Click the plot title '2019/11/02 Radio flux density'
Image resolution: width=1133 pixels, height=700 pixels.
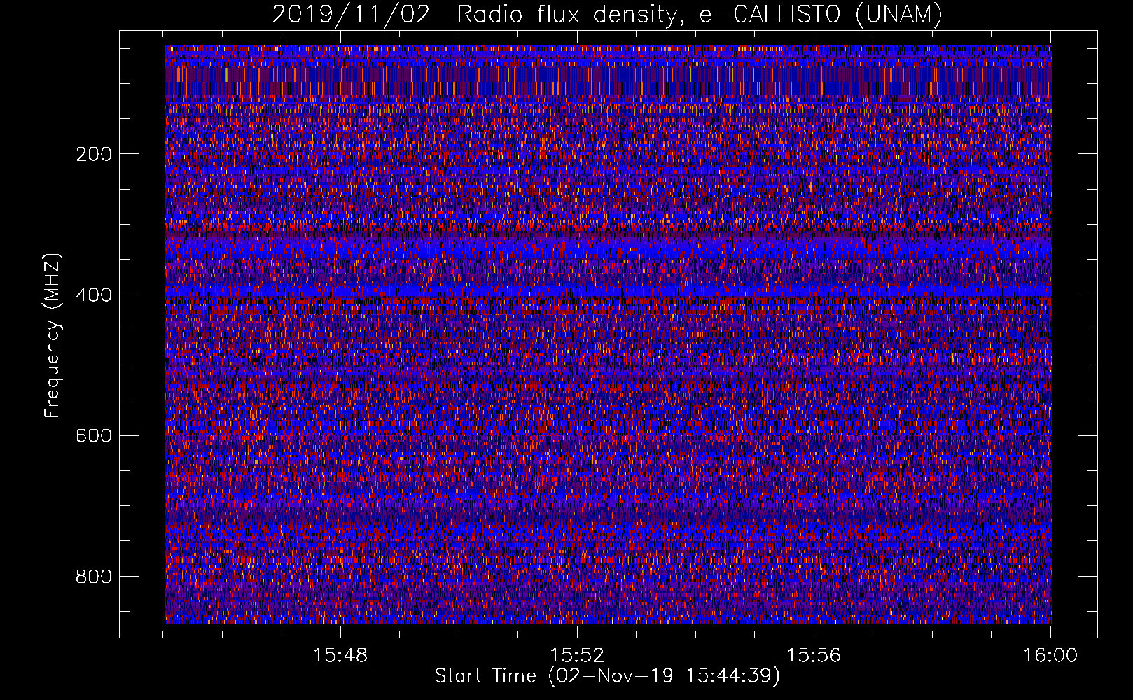point(608,14)
